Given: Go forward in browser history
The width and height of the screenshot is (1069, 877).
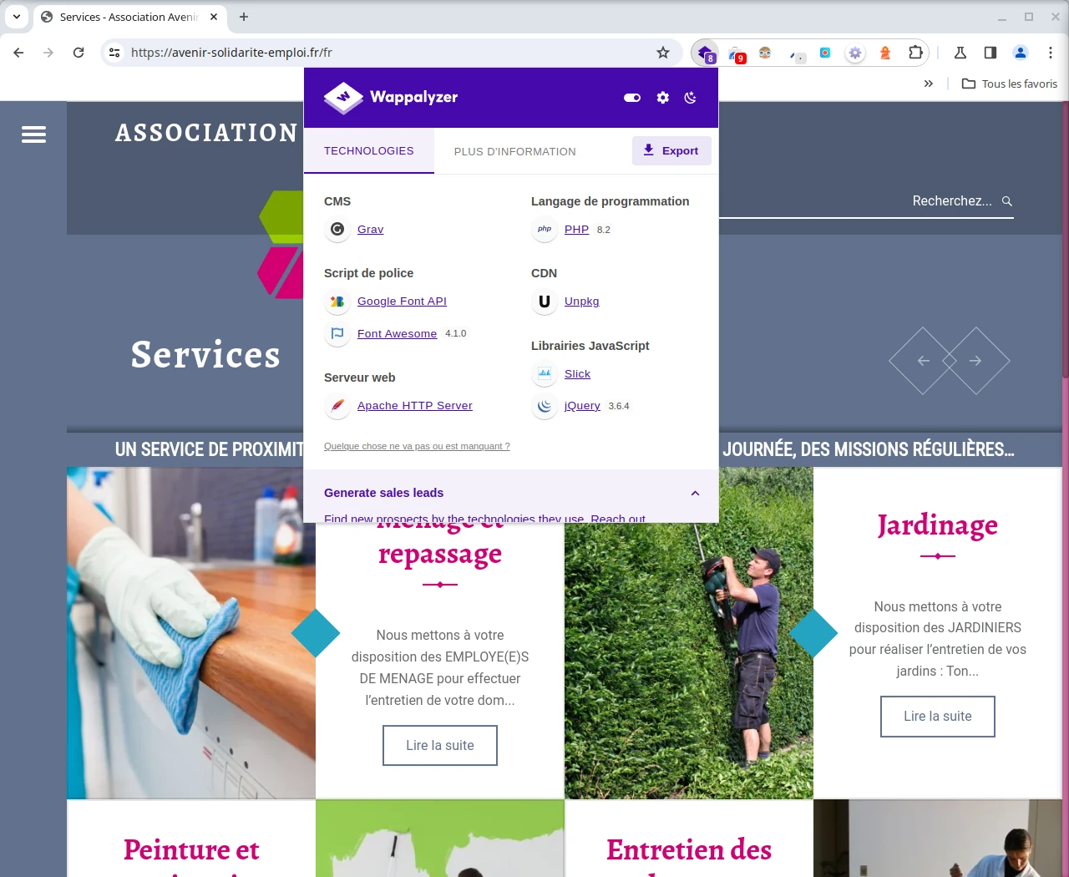Looking at the screenshot, I should point(48,53).
